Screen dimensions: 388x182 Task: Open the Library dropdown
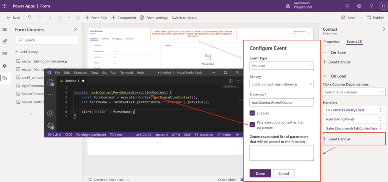[282, 84]
